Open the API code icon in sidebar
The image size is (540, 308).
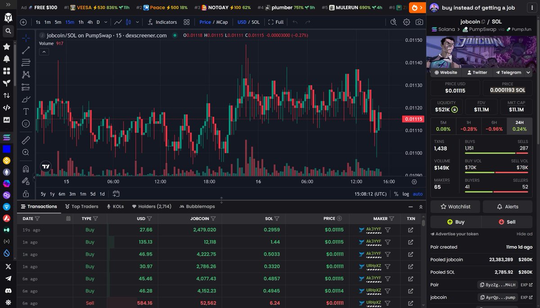[x=7, y=107]
